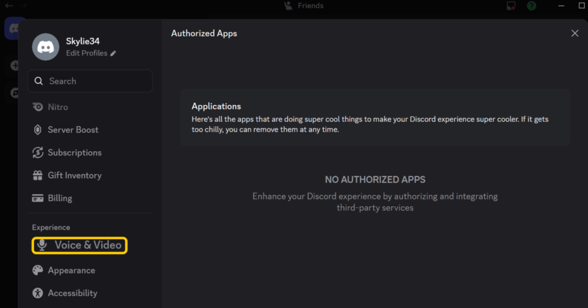Click the Experience section label
The image size is (588, 308).
(x=51, y=228)
